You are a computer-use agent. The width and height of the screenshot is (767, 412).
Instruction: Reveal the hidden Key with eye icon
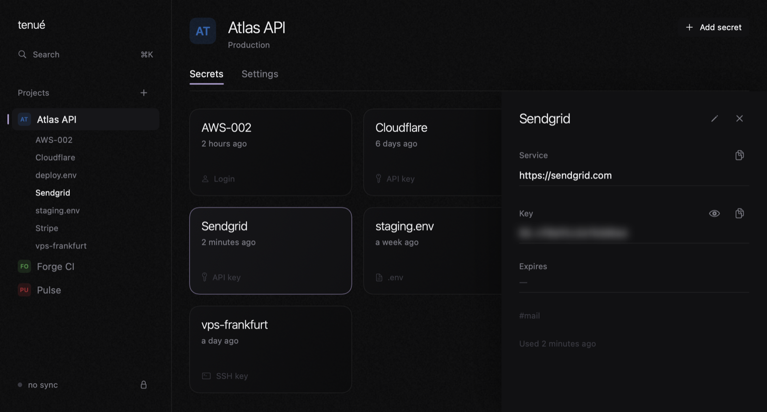point(714,213)
